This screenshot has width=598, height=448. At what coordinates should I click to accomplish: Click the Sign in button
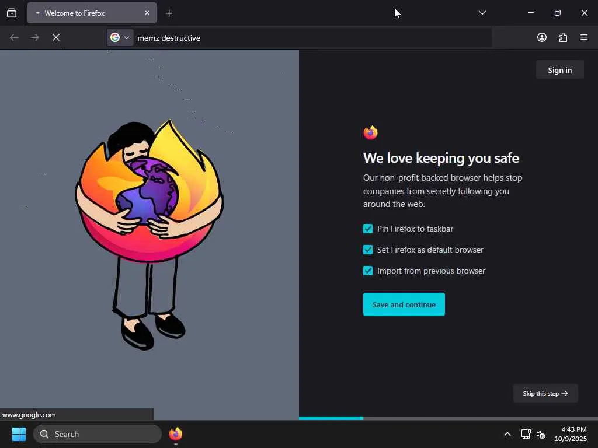(x=559, y=70)
